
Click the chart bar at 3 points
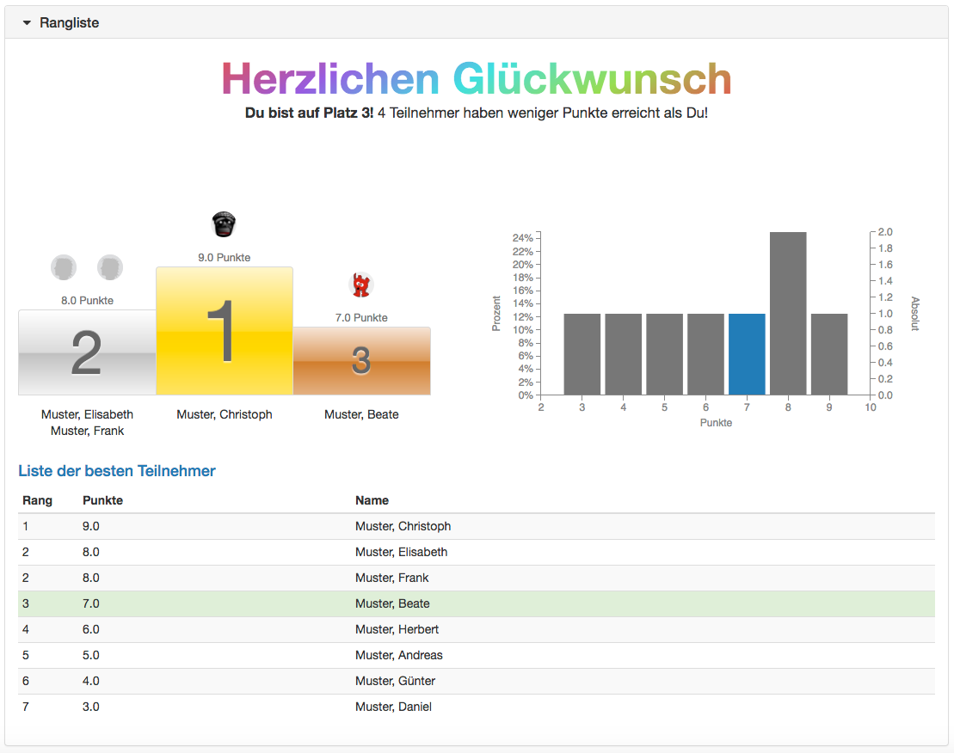point(582,354)
